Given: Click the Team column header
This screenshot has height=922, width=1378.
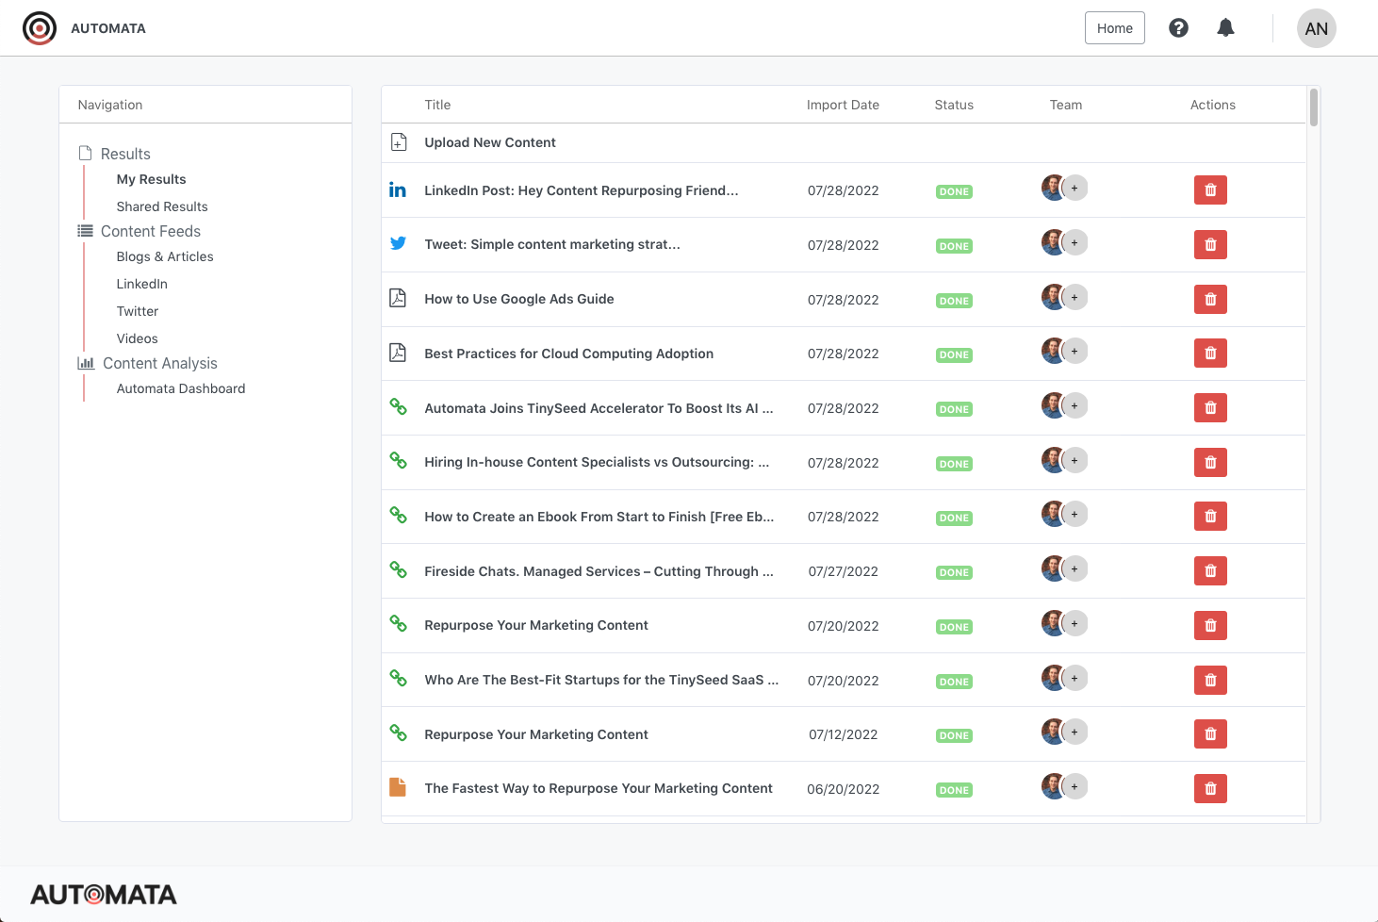Looking at the screenshot, I should pyautogui.click(x=1066, y=105).
